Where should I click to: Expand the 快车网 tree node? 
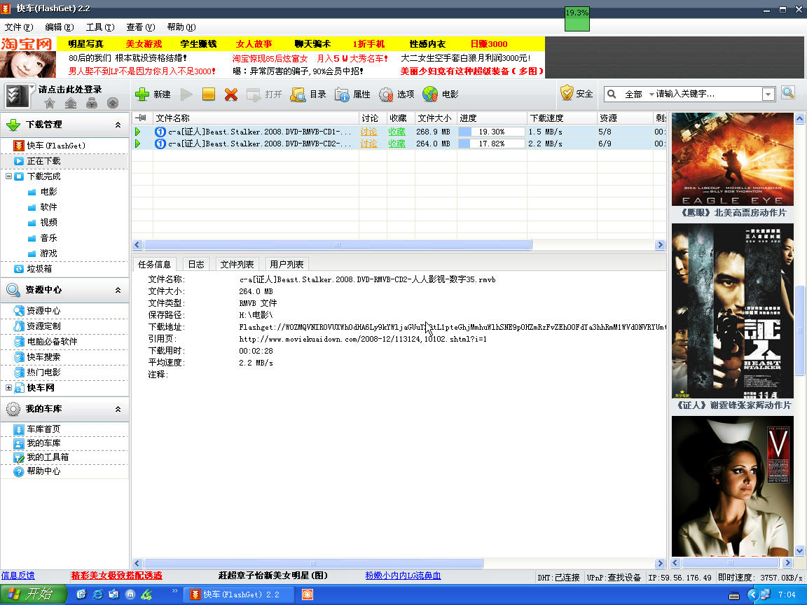(8, 388)
